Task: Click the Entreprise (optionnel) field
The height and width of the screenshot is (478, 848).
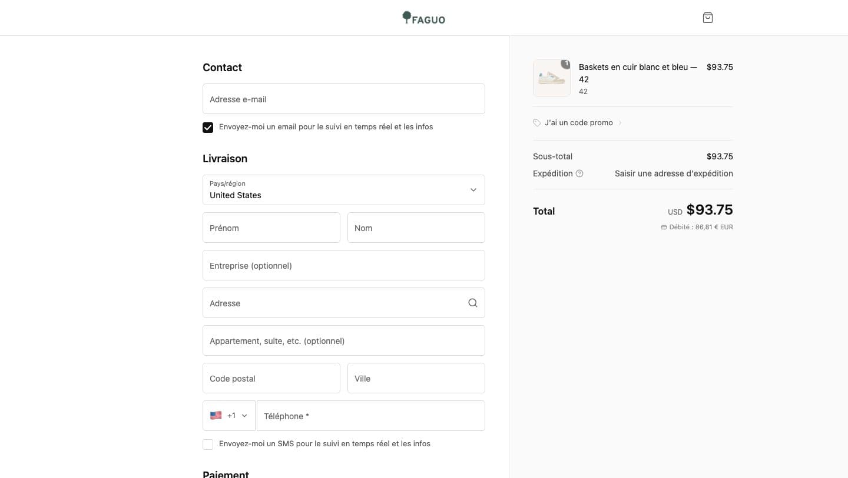Action: 344,265
